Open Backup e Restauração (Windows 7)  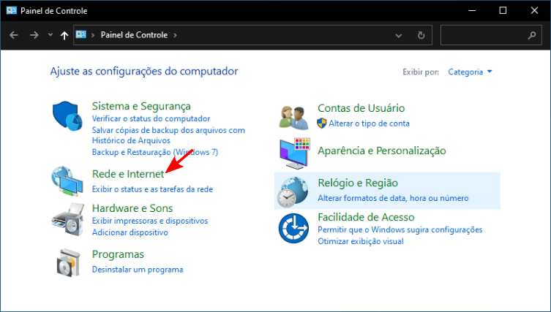(x=155, y=152)
